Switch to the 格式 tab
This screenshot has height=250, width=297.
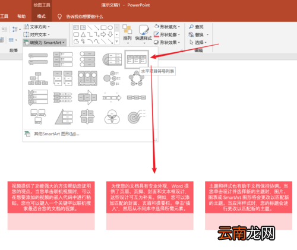click(x=42, y=16)
